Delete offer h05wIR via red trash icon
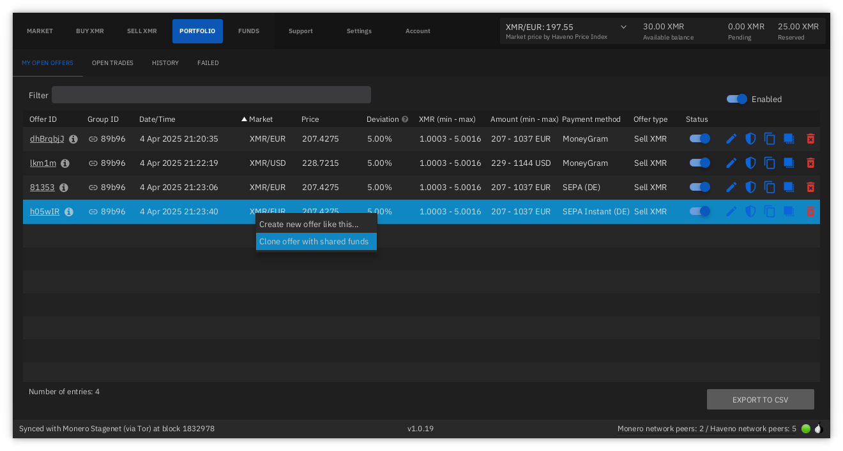The image size is (843, 451). (x=810, y=211)
